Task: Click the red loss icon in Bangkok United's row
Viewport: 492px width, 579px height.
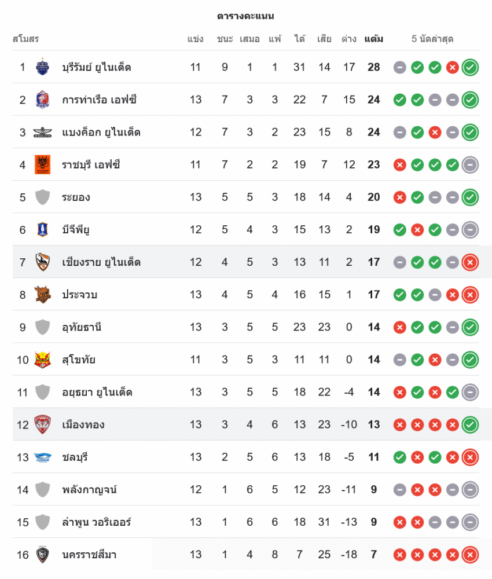Action: (435, 132)
